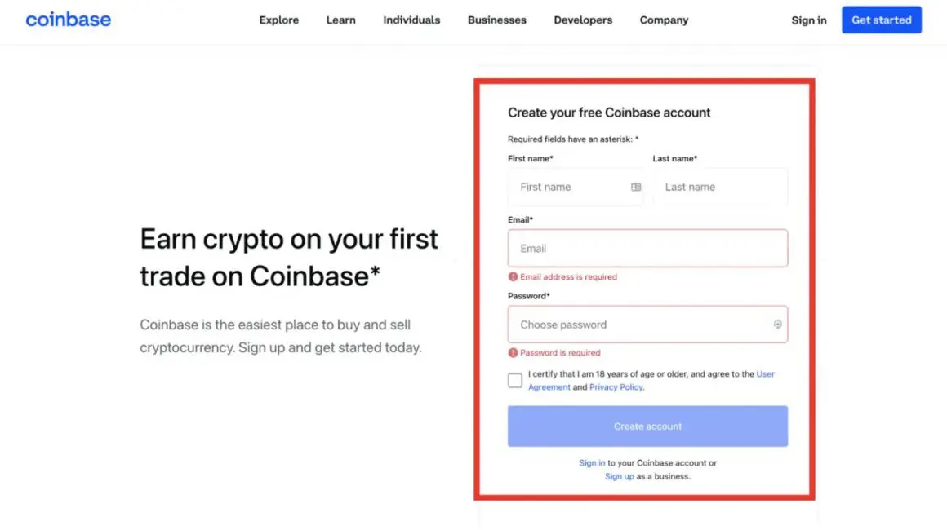The height and width of the screenshot is (530, 947).
Task: Click the Create account button
Action: point(647,426)
